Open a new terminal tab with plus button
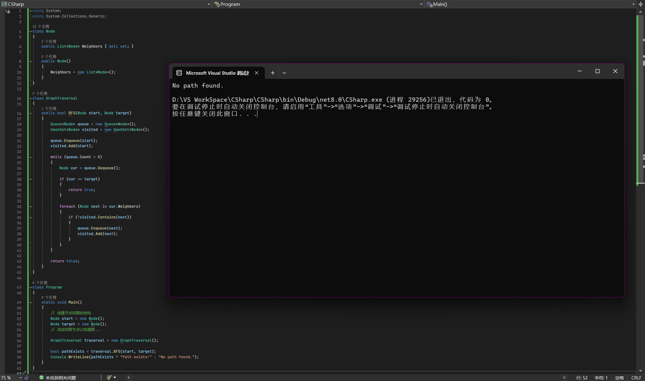645x381 pixels. tap(272, 73)
